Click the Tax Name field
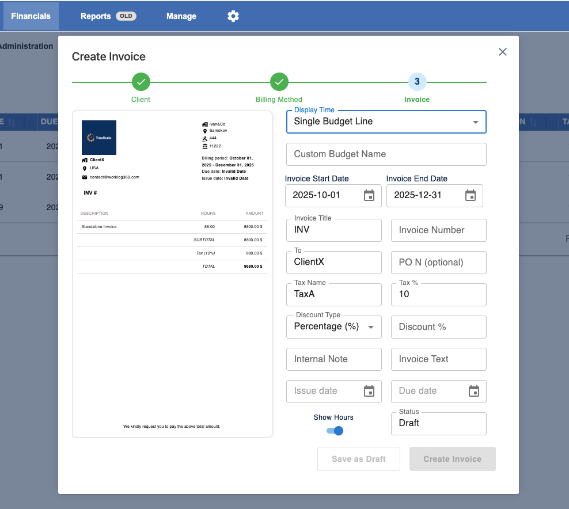Viewport: 569px width, 509px height. click(333, 295)
